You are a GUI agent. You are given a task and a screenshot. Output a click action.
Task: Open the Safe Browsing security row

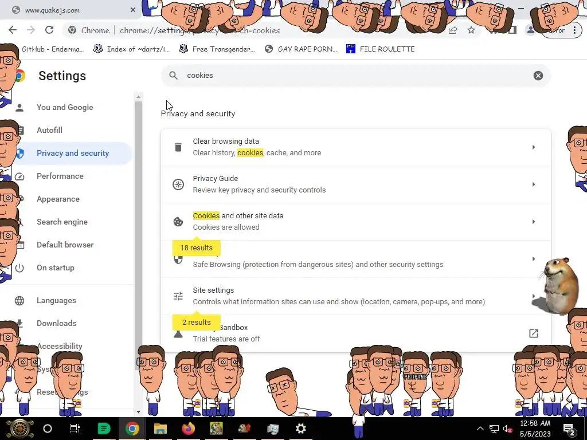click(355, 259)
